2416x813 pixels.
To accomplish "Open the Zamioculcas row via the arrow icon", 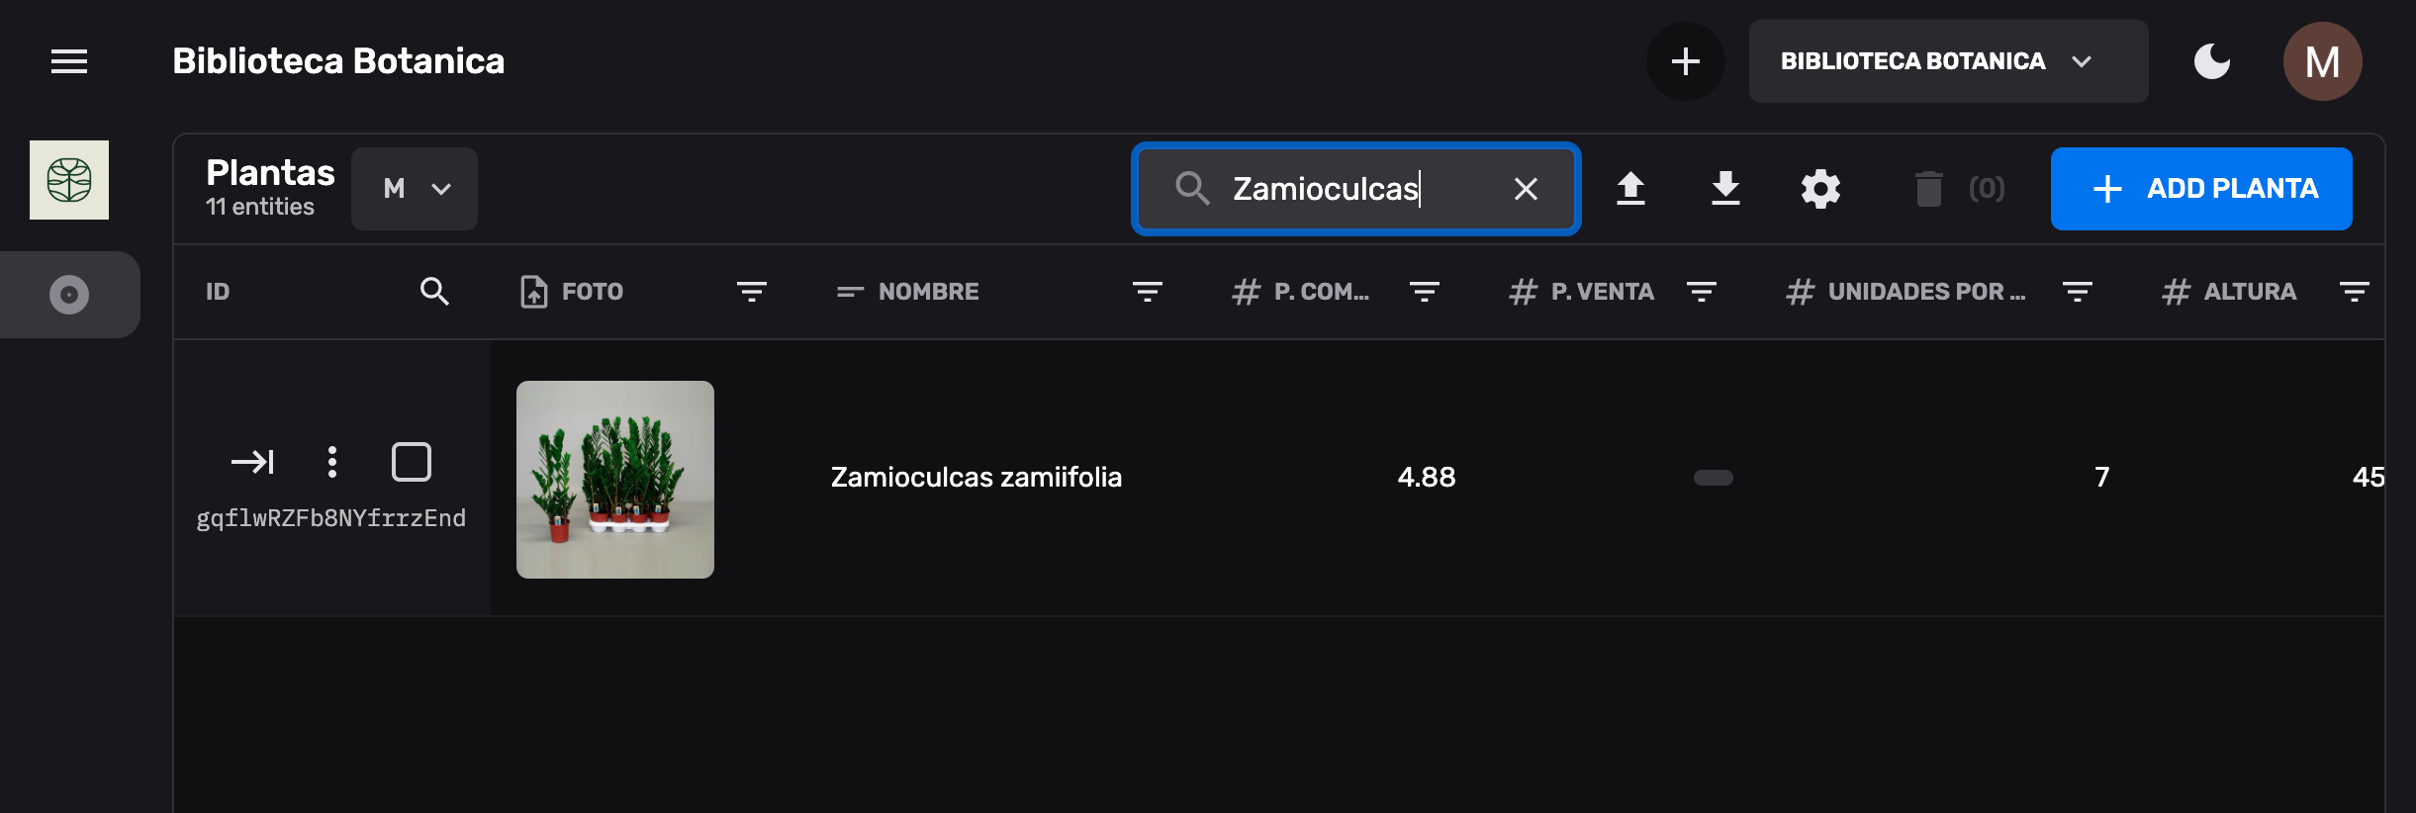I will click(x=253, y=461).
